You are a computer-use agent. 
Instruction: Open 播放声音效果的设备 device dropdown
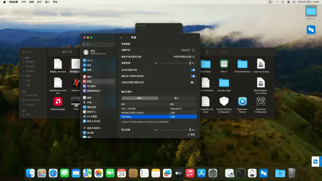184,57
